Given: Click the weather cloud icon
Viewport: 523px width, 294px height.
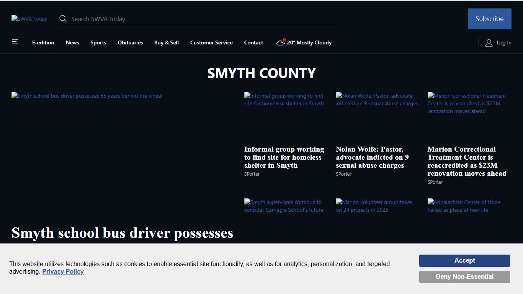Looking at the screenshot, I should 280,43.
